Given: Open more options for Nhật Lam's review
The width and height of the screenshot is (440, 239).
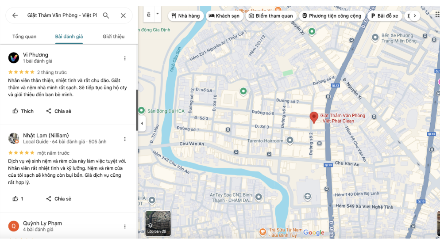Looking at the screenshot, I should [x=125, y=139].
